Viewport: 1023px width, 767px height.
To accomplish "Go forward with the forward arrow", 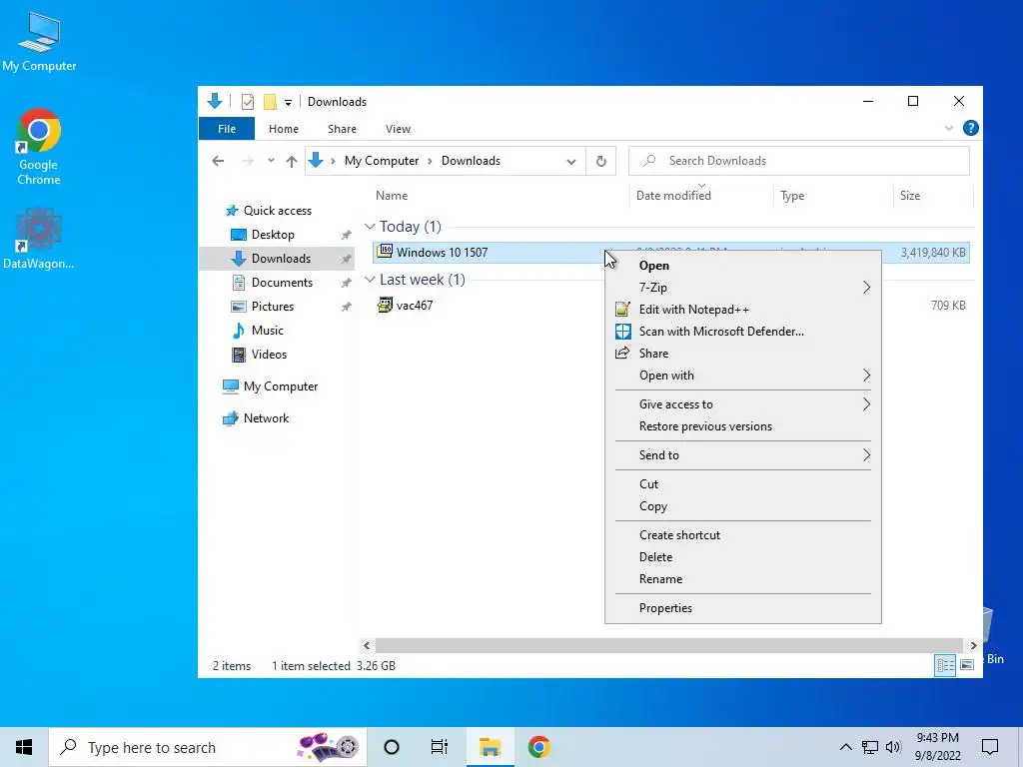I will (x=248, y=161).
